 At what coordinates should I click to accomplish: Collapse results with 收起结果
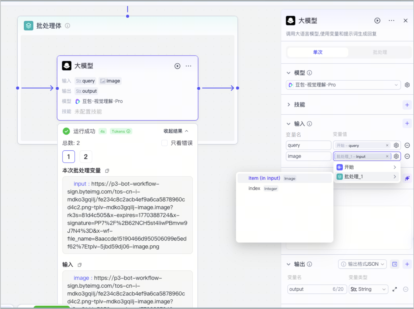tap(176, 131)
